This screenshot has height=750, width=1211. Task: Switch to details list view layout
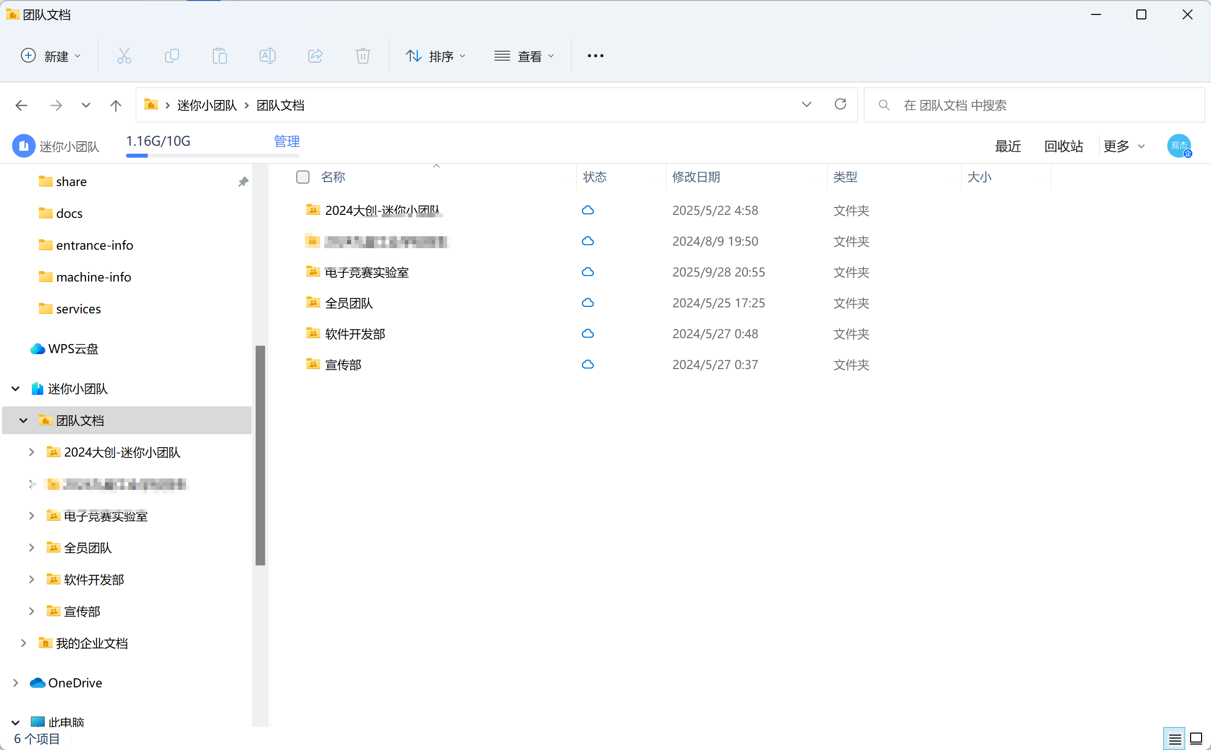tap(1175, 739)
